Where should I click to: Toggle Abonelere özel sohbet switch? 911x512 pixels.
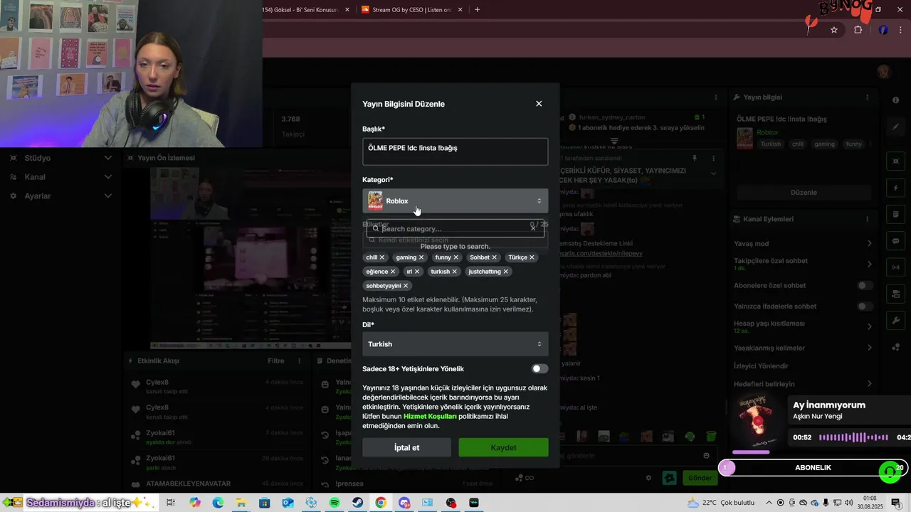[865, 285]
